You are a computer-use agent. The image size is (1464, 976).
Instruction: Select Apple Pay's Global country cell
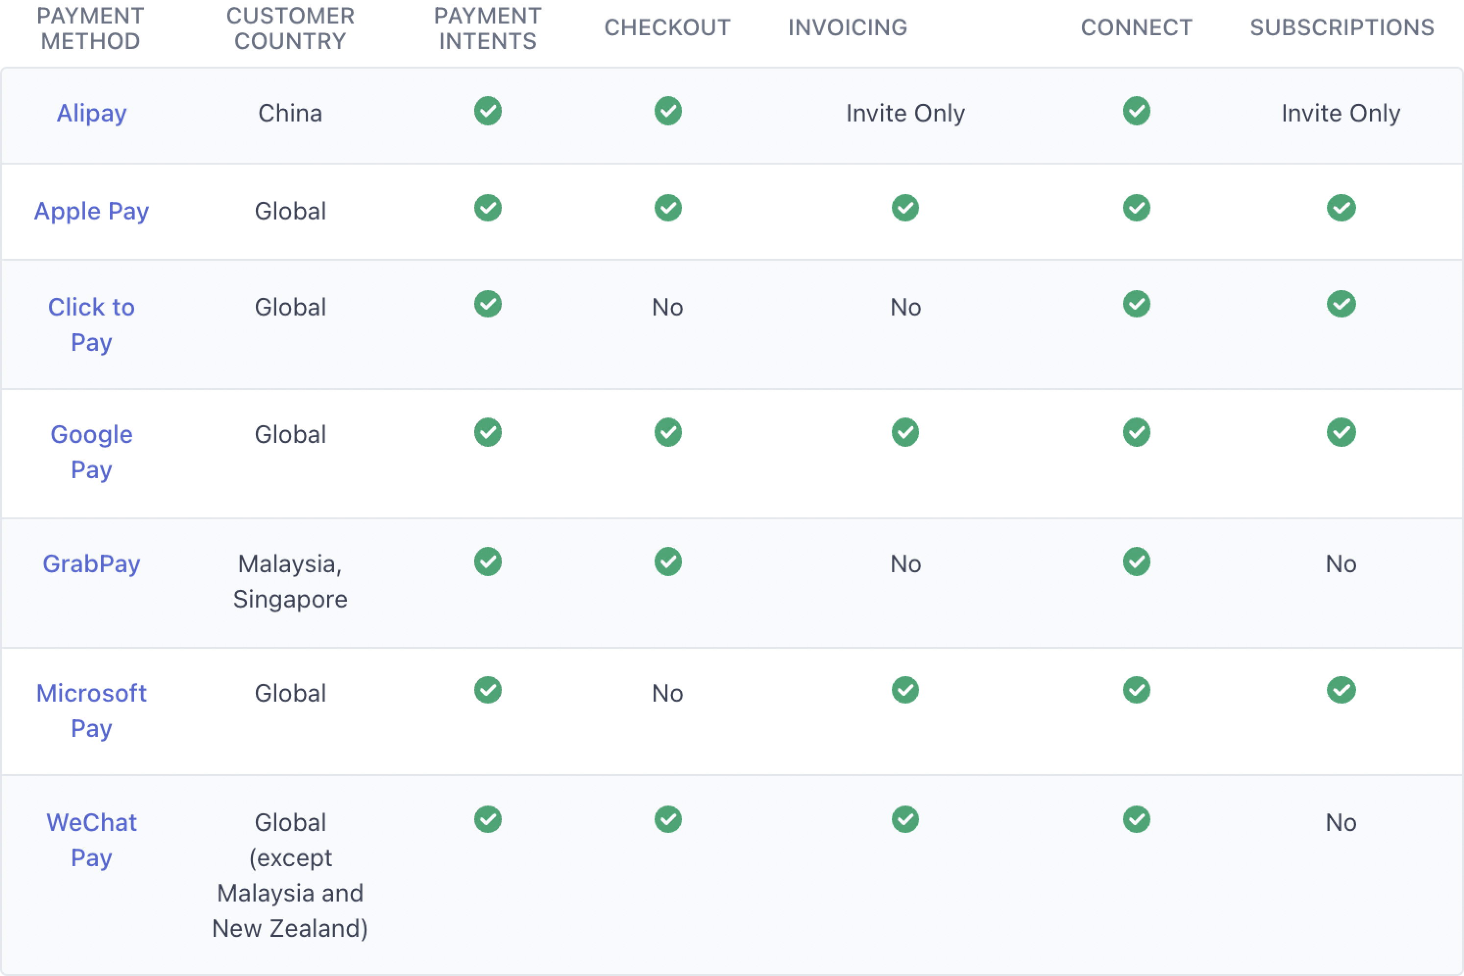(x=290, y=211)
